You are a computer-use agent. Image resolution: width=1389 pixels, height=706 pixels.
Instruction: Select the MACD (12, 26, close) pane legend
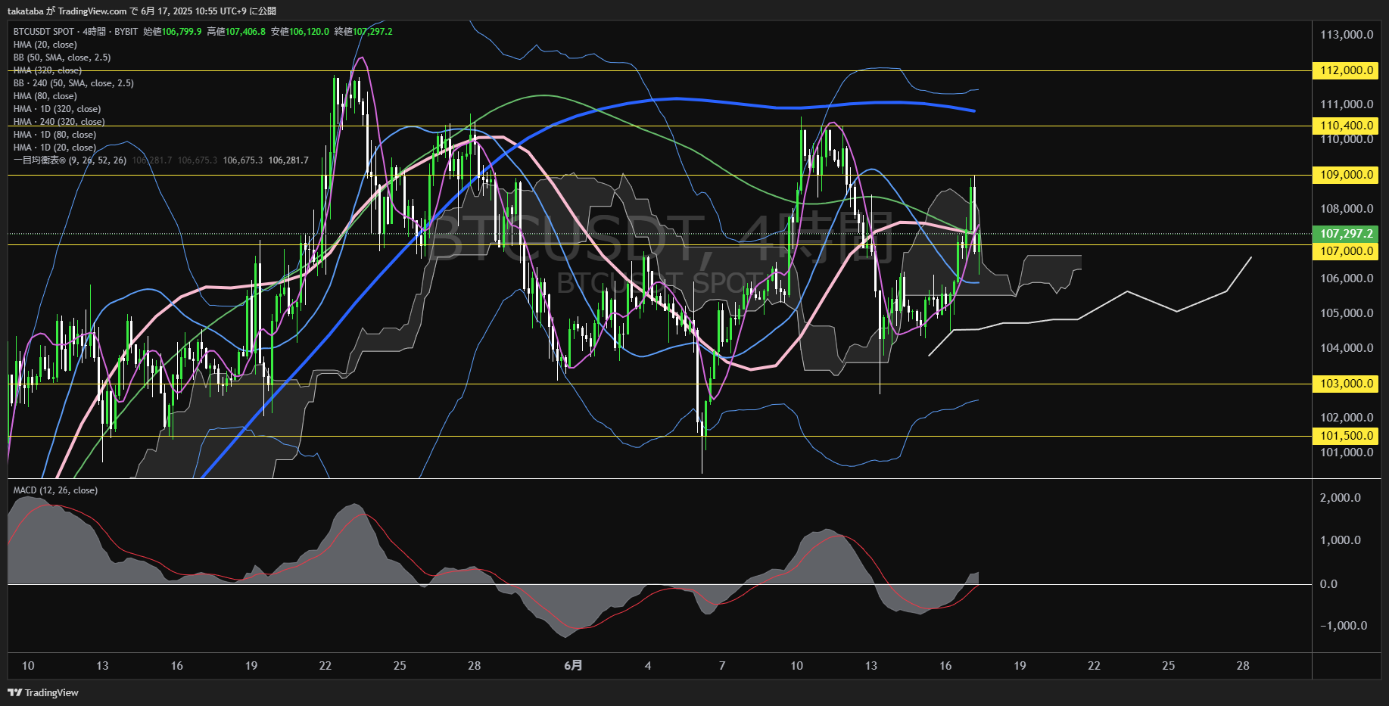55,490
